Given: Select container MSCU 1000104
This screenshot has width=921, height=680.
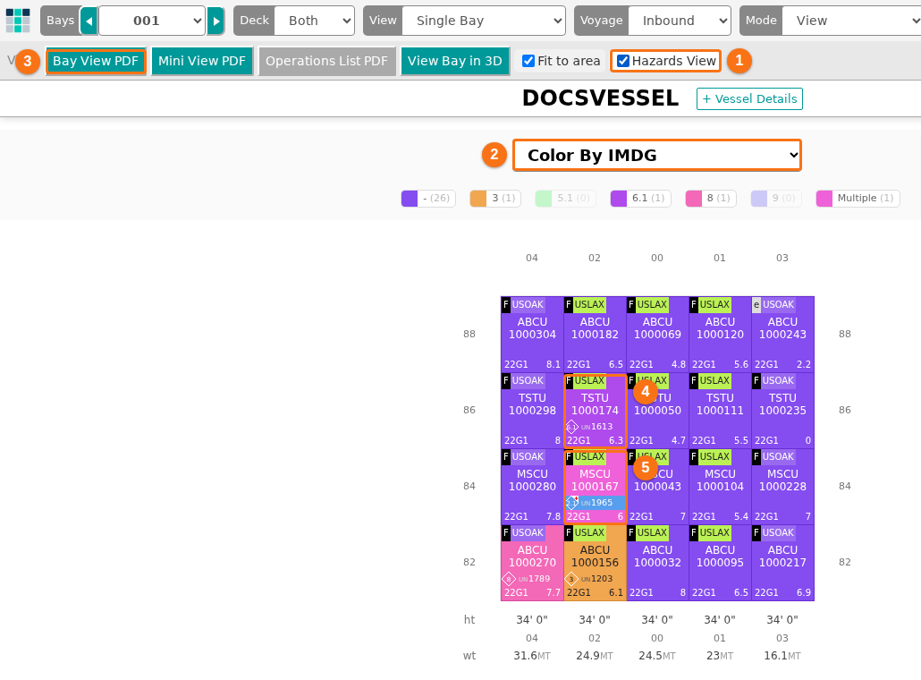Looking at the screenshot, I should click(720, 486).
